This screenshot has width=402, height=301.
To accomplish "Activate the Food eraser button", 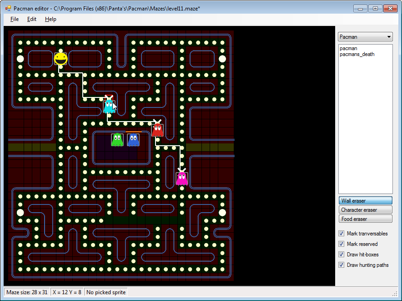I will [x=365, y=219].
